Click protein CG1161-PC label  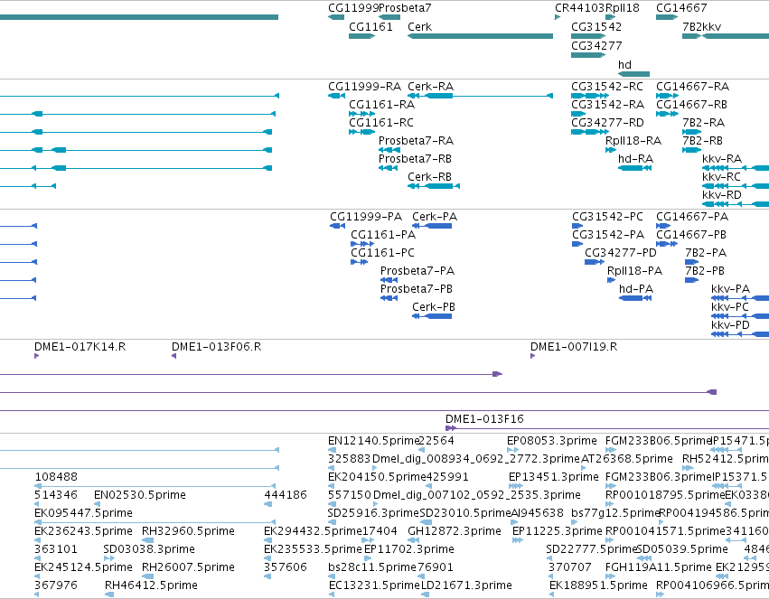point(382,253)
